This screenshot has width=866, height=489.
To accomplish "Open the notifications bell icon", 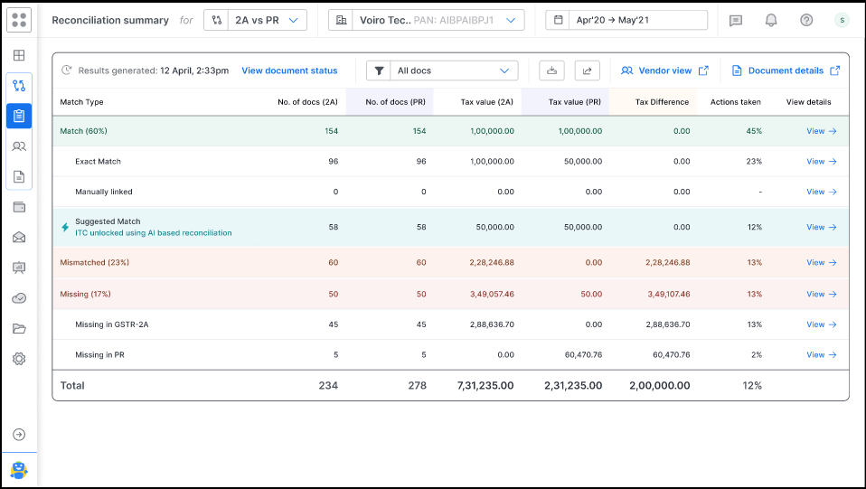I will click(x=771, y=21).
